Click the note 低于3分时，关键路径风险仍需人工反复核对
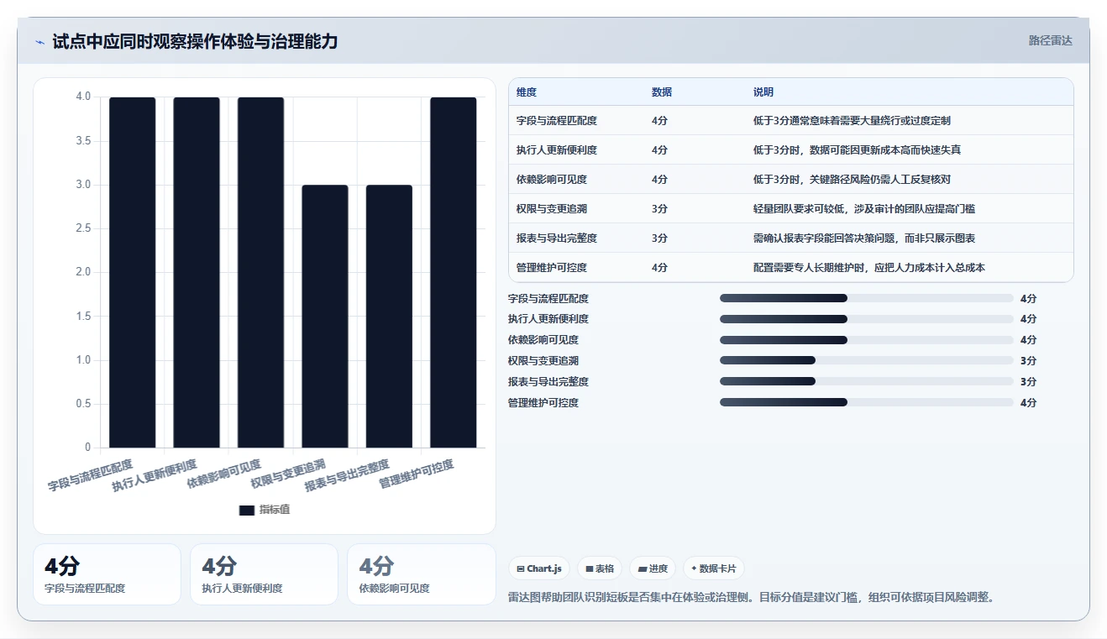This screenshot has width=1107, height=639. (852, 180)
